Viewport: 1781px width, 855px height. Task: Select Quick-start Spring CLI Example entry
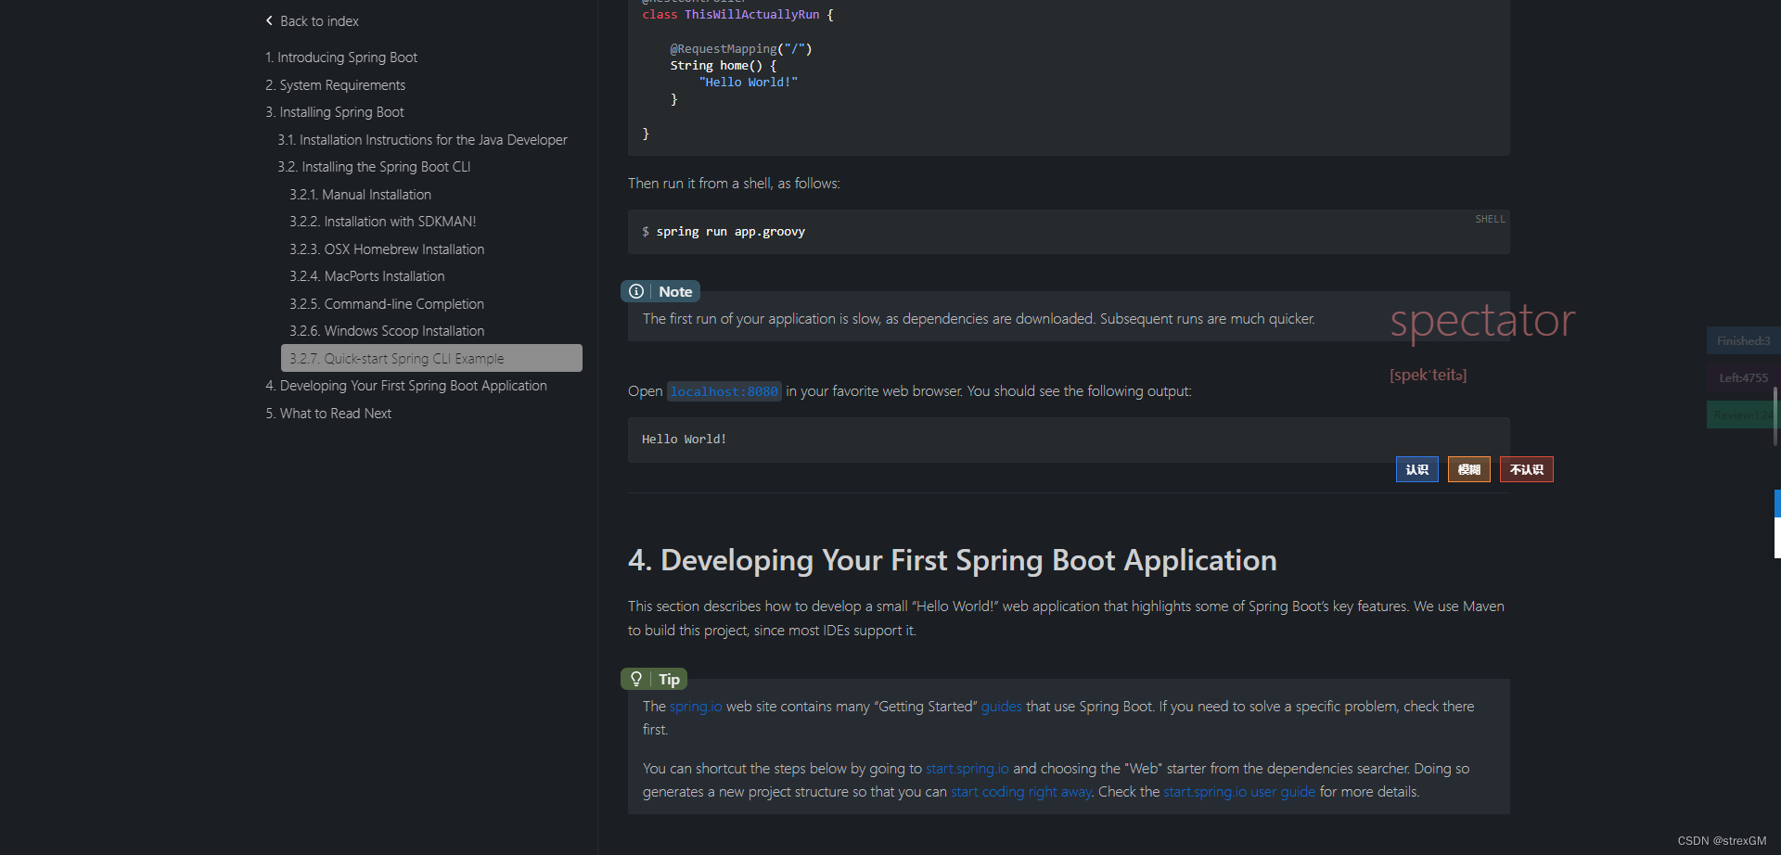pyautogui.click(x=431, y=358)
